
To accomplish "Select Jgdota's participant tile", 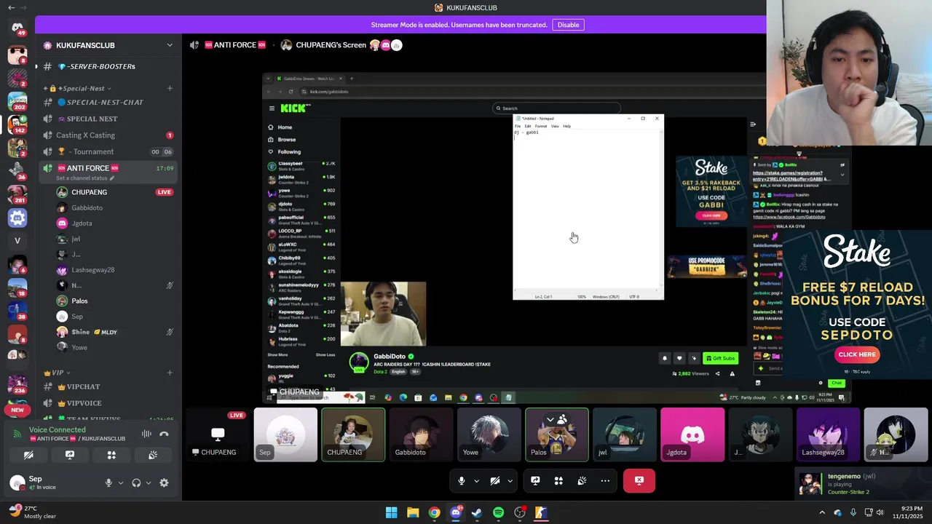I will [692, 434].
